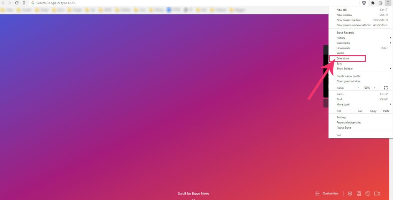Bookmark this page using the bookmark icon
Screen dimensions: 393x200
tap(24, 3)
